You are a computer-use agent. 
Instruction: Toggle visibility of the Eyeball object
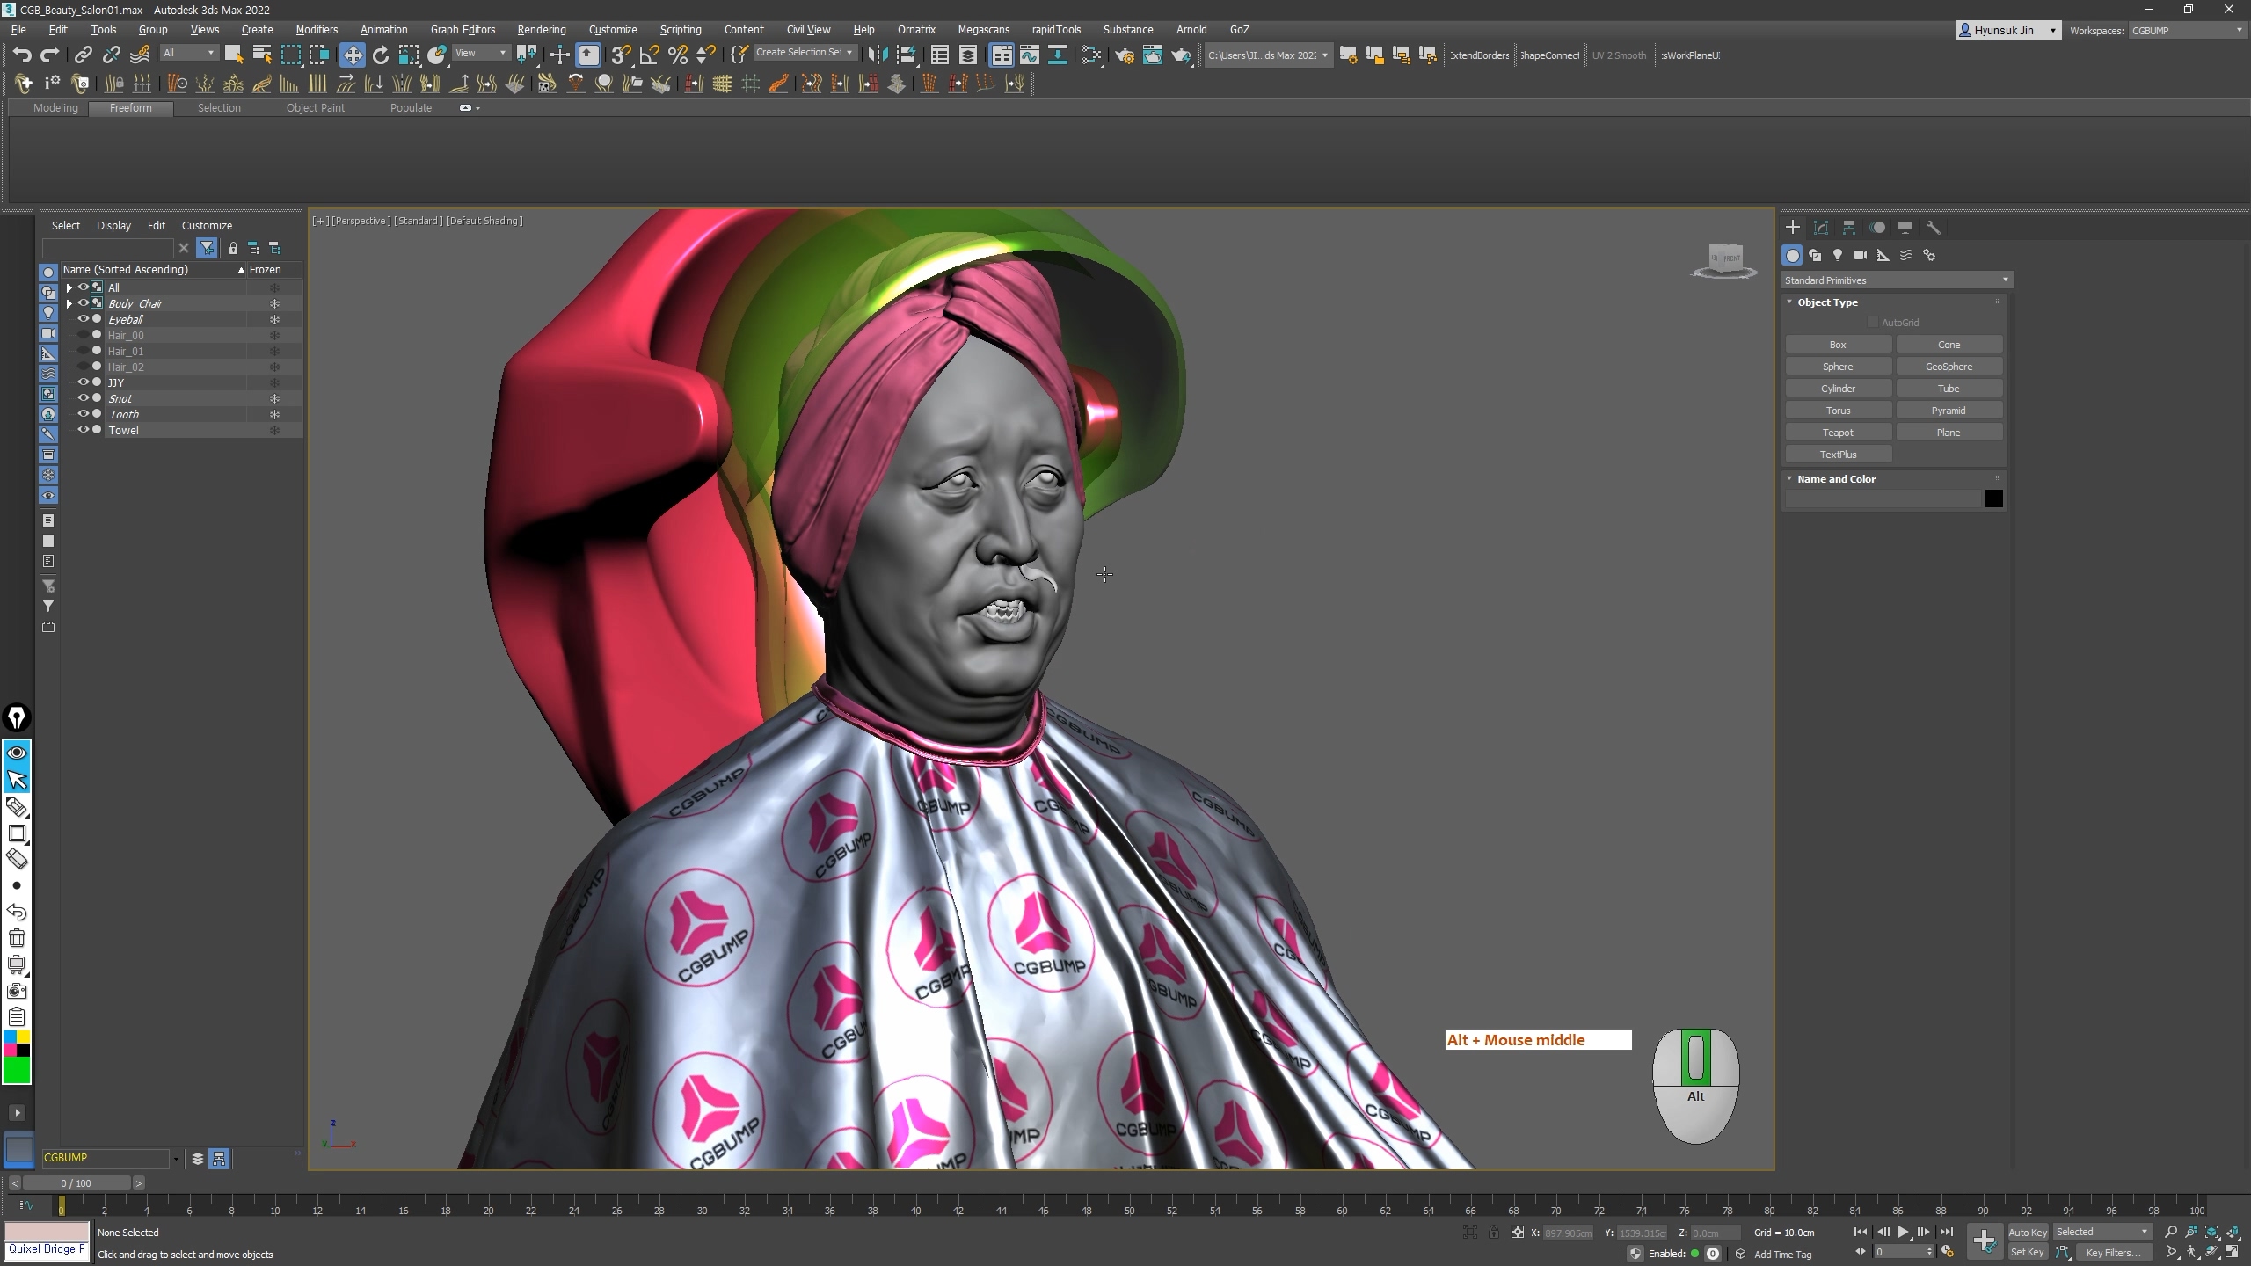click(x=84, y=319)
